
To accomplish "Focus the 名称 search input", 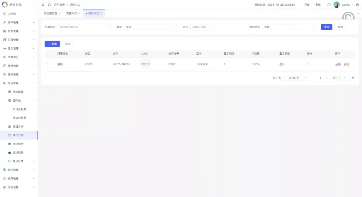I will click(x=217, y=27).
